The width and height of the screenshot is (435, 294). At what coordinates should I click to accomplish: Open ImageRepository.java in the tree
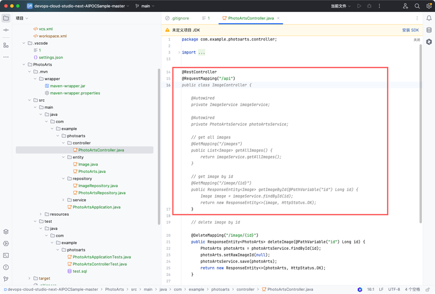tap(96, 186)
